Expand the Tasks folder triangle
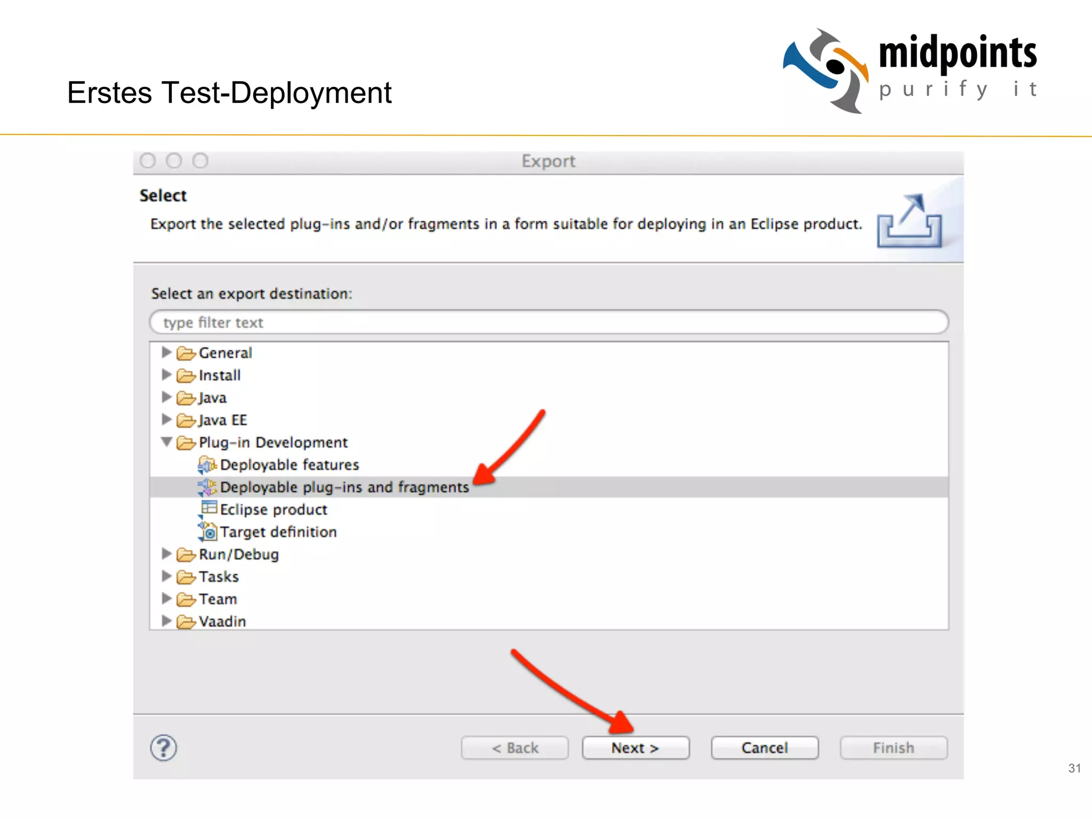The height and width of the screenshot is (819, 1092). pos(166,576)
